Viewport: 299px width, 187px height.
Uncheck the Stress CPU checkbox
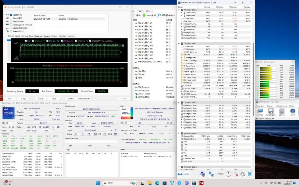(11, 15)
